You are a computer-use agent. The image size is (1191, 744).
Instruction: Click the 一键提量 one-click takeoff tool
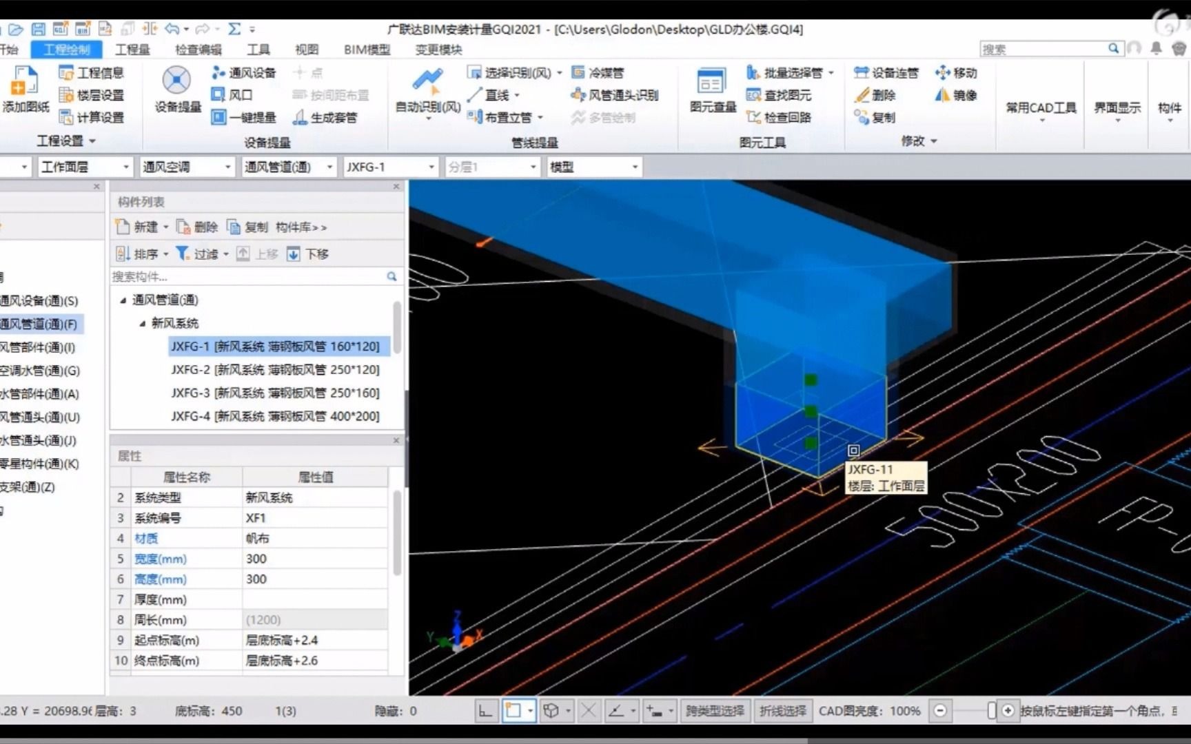[x=243, y=117]
